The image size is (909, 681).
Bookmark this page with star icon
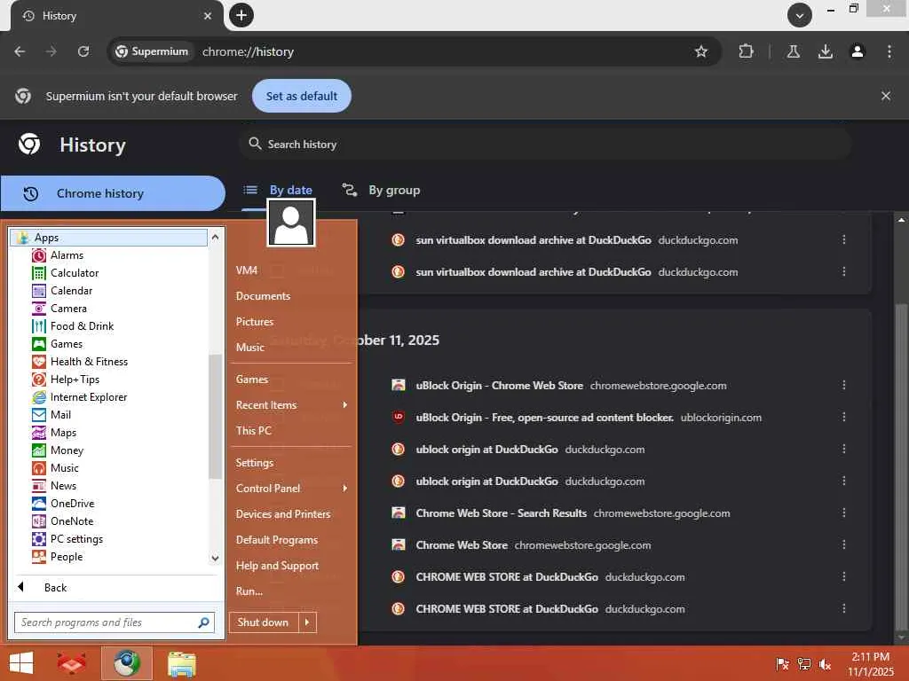pyautogui.click(x=701, y=51)
